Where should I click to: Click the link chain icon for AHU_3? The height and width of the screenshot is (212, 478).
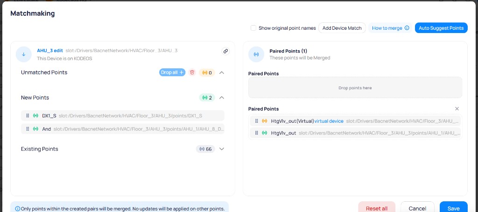[225, 51]
